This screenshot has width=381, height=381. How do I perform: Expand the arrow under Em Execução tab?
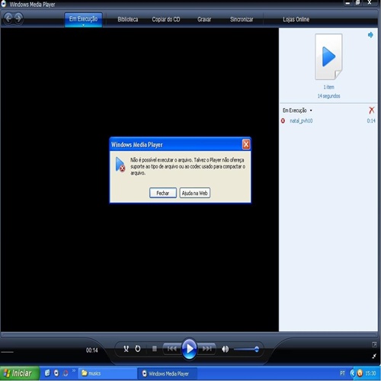pos(83,25)
